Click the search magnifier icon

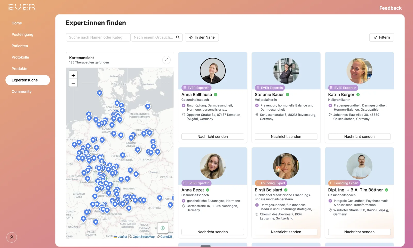click(178, 37)
